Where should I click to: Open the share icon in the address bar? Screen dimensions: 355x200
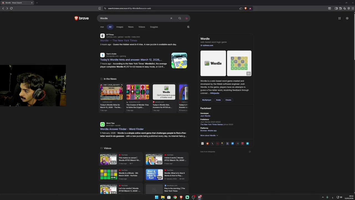[x=240, y=8]
